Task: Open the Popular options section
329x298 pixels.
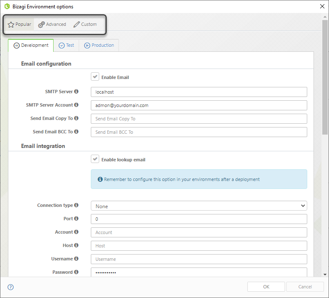Action: click(19, 24)
